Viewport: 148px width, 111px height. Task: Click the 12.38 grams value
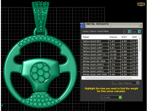pyautogui.click(x=113, y=58)
